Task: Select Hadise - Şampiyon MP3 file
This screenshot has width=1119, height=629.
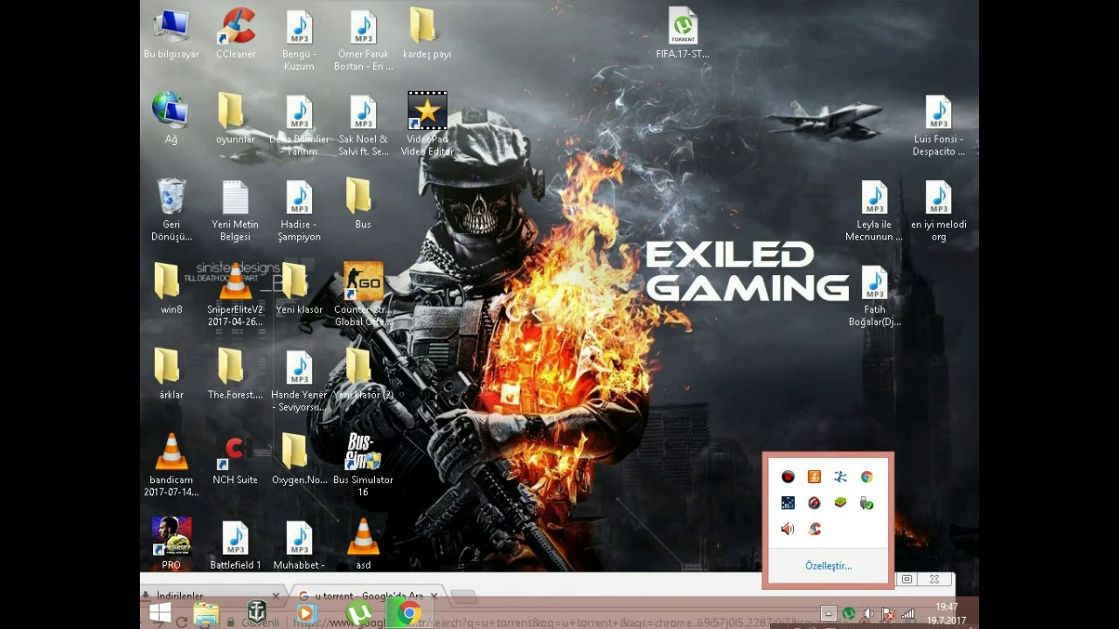Action: point(299,211)
